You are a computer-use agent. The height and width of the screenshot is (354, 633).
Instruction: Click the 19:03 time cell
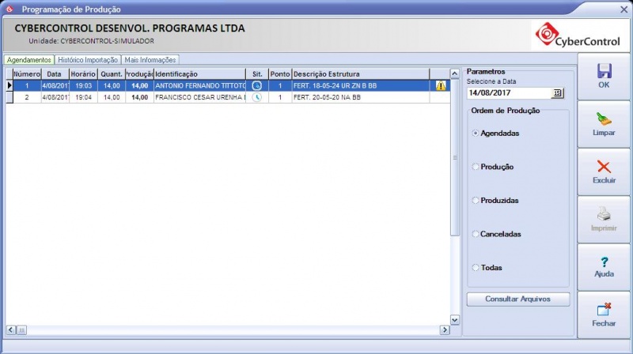[x=84, y=86]
